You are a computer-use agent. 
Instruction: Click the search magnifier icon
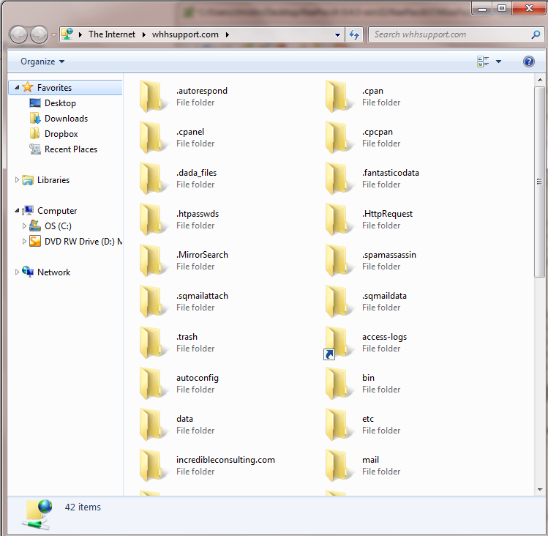click(x=536, y=34)
